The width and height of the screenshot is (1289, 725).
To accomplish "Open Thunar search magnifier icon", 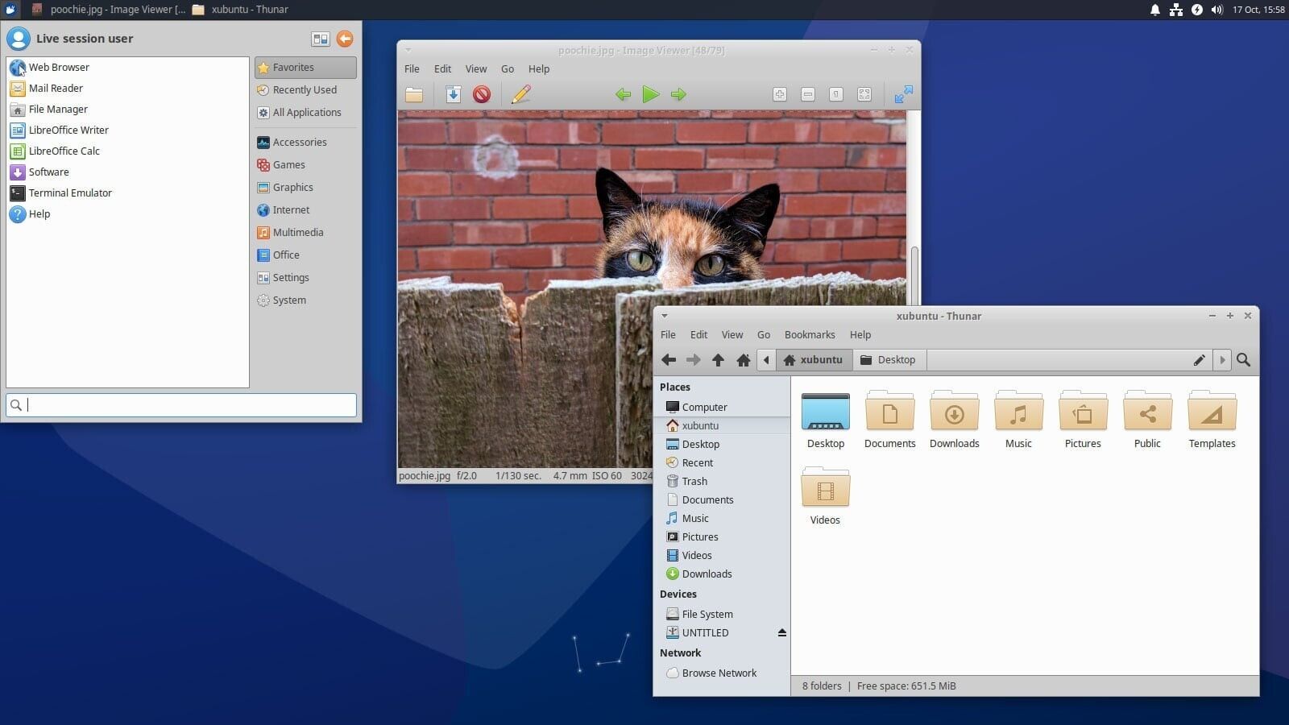I will [x=1243, y=360].
